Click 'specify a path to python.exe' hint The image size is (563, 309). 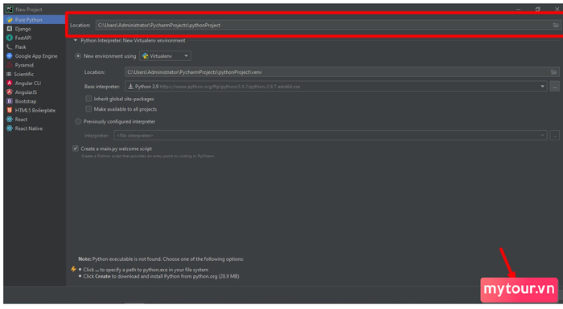[146, 270]
